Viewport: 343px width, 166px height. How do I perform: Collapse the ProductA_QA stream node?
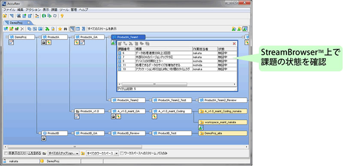[72, 37]
